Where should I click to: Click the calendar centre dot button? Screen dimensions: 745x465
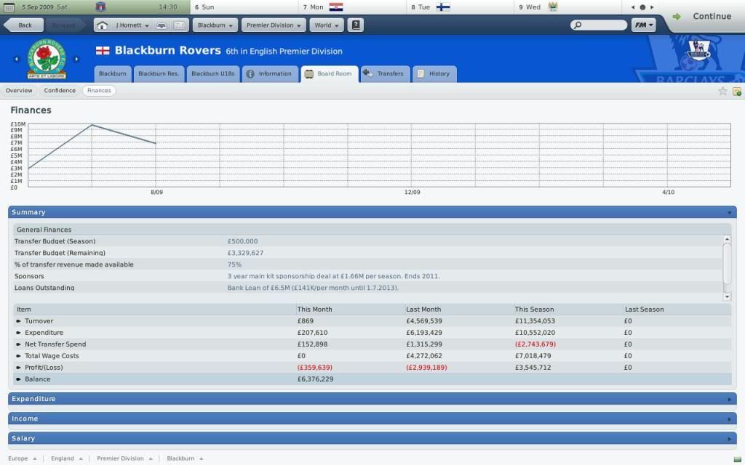coord(642,7)
